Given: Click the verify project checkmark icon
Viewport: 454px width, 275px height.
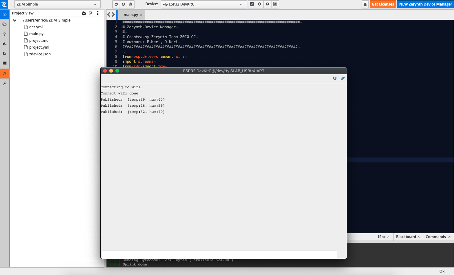Looking at the screenshot, I should pos(116,4).
